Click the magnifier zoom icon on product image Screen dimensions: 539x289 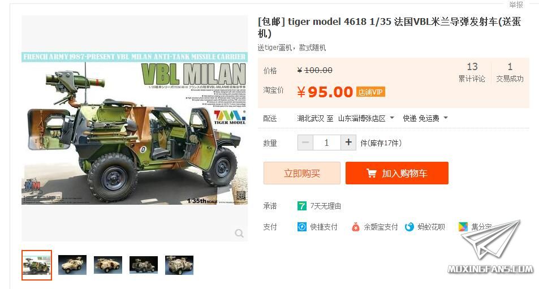pyautogui.click(x=239, y=234)
